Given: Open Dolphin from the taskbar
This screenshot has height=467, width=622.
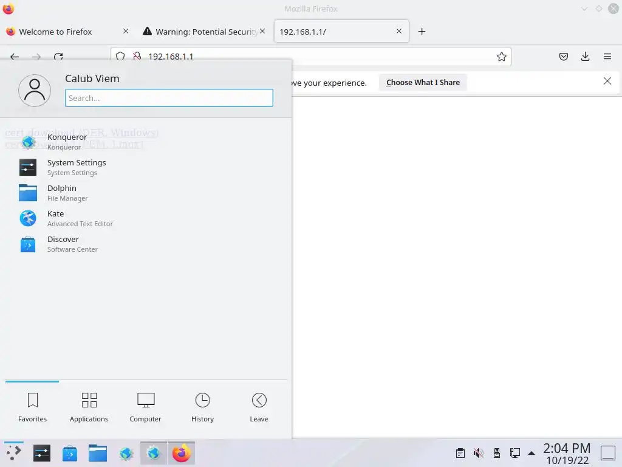Looking at the screenshot, I should click(98, 453).
